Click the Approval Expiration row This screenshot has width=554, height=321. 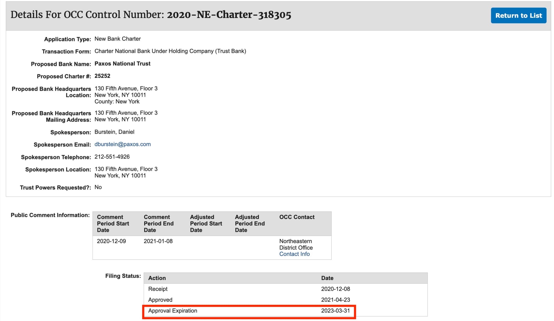coord(173,311)
